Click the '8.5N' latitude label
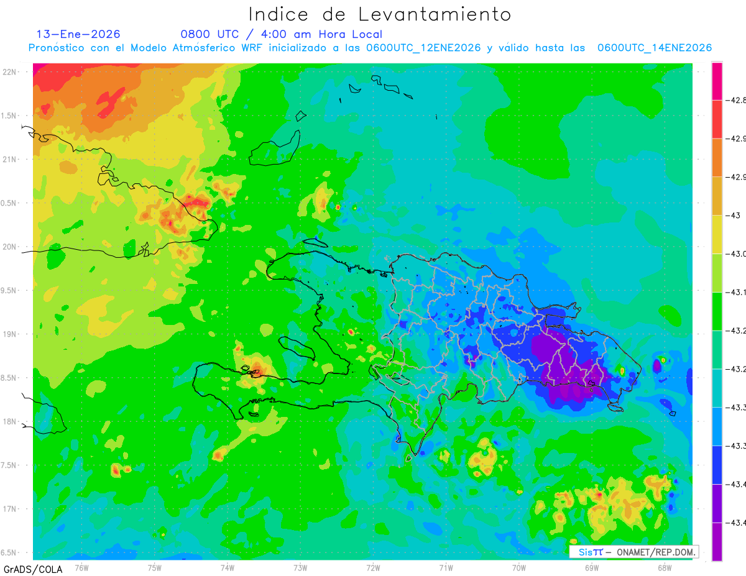746x576 pixels. pos(9,378)
